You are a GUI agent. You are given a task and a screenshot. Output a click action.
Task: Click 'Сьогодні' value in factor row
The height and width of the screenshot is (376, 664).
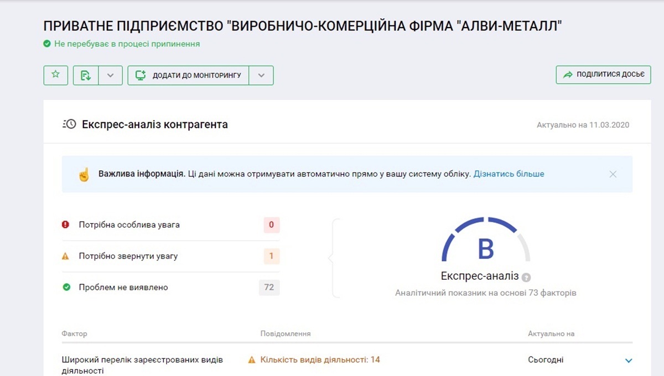(x=546, y=360)
